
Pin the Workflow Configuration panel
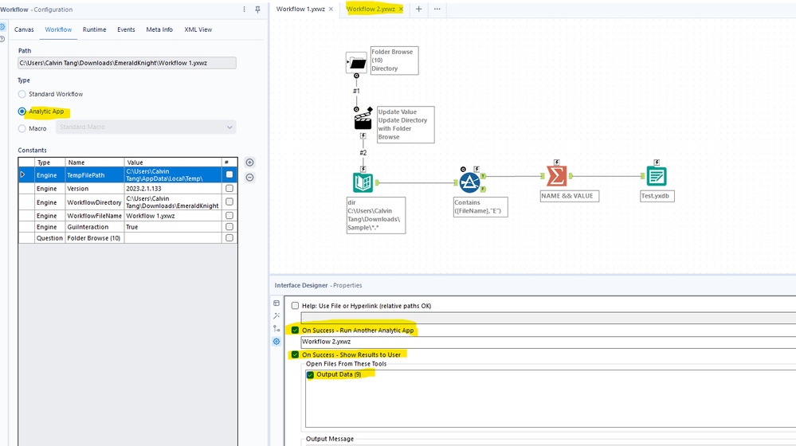point(257,10)
